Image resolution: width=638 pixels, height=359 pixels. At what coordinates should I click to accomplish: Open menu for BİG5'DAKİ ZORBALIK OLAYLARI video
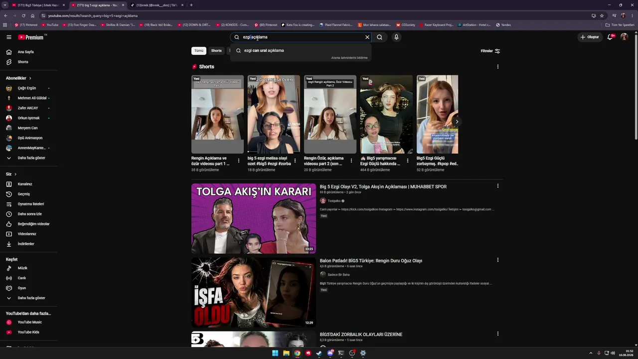(497, 334)
